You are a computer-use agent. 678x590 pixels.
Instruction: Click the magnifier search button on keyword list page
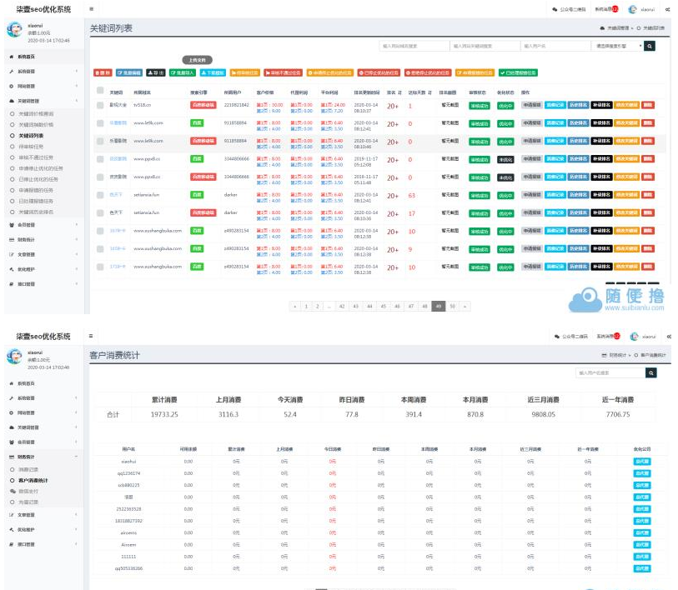650,46
